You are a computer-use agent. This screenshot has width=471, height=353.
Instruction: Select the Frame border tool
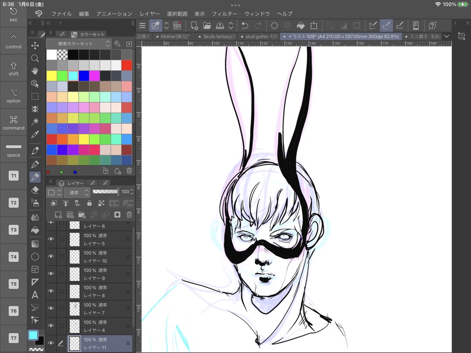[x=35, y=269]
